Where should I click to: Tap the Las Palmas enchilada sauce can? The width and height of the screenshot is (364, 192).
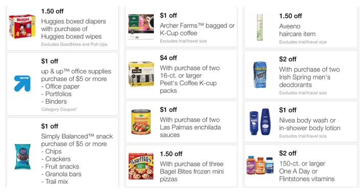click(x=141, y=122)
